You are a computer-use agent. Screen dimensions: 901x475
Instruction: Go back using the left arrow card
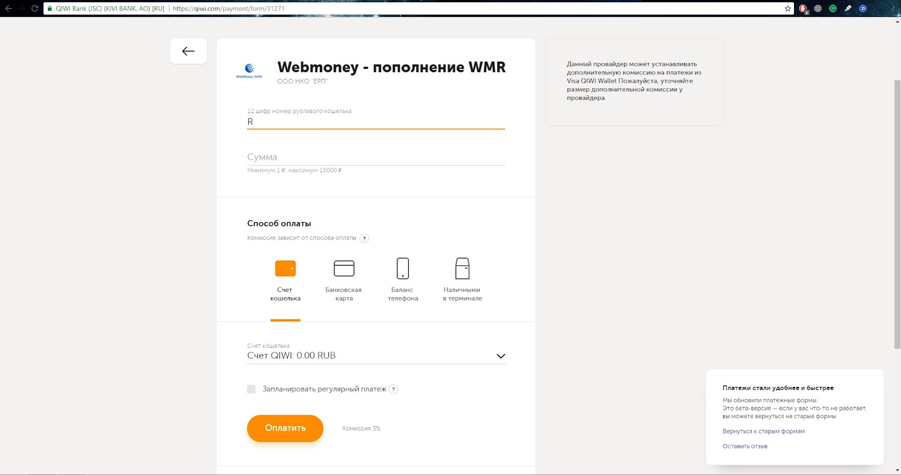[x=189, y=51]
